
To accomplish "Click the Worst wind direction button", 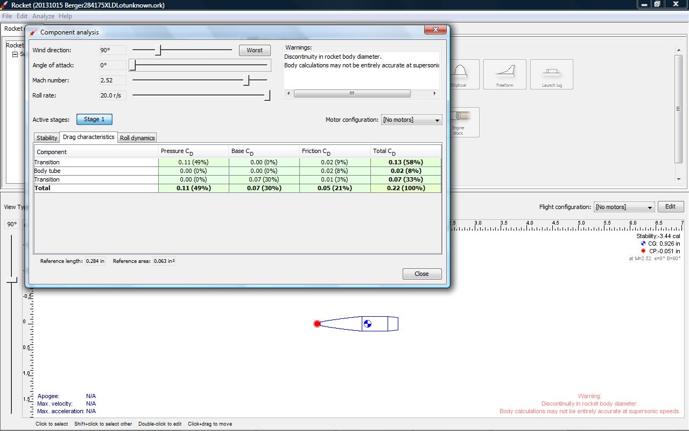I will point(255,50).
